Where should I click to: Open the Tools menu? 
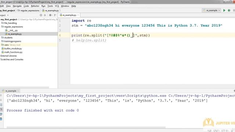50,6
